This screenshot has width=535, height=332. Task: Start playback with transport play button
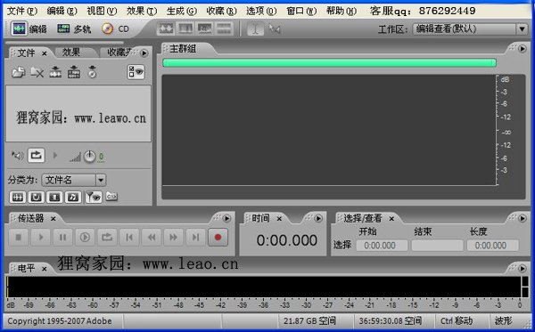pyautogui.click(x=41, y=237)
